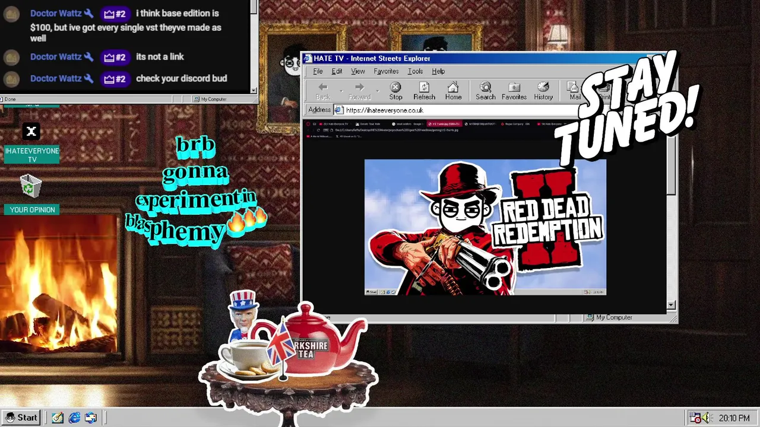Viewport: 760px width, 427px height.
Task: Click the #2 crown badge beside "its not a link"
Action: (x=115, y=57)
